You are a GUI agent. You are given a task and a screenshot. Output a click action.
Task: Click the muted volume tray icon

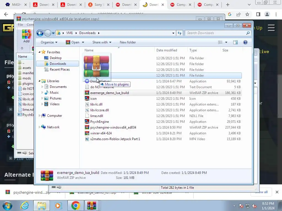(254, 206)
